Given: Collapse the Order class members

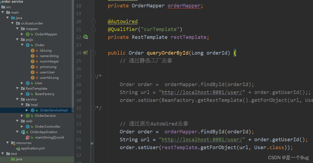Looking at the screenshot, I should click(x=22, y=45).
